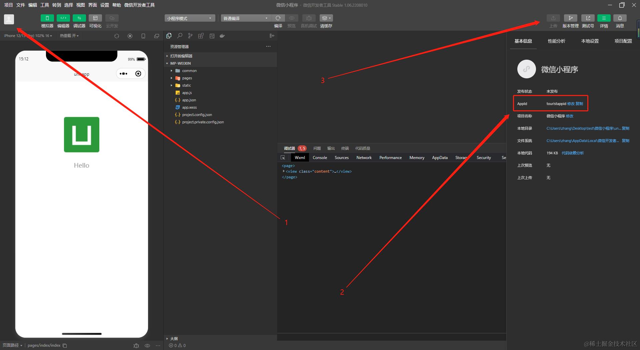Open the iPhone 12/13 device dropdown
Viewport: 640px width, 350px height.
(28, 36)
